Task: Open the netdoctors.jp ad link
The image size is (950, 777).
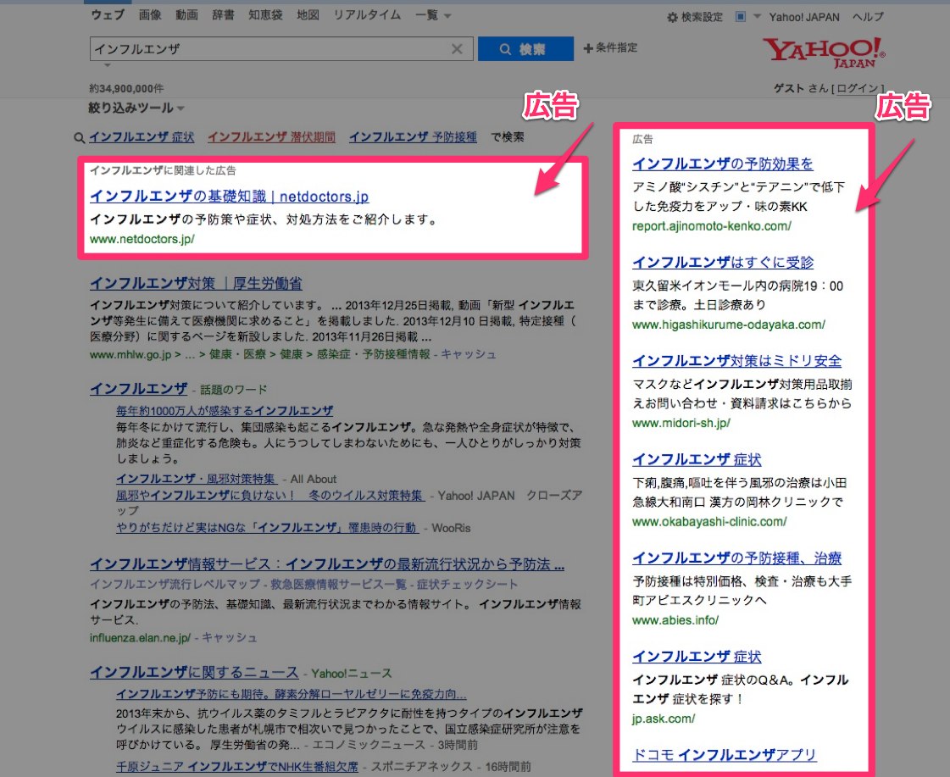Action: [229, 197]
